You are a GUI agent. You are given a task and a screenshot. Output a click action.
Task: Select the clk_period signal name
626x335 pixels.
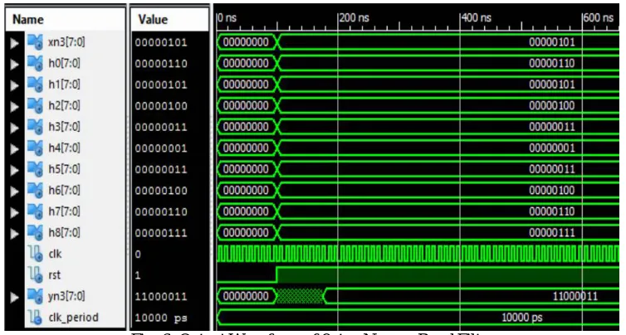coord(73,318)
